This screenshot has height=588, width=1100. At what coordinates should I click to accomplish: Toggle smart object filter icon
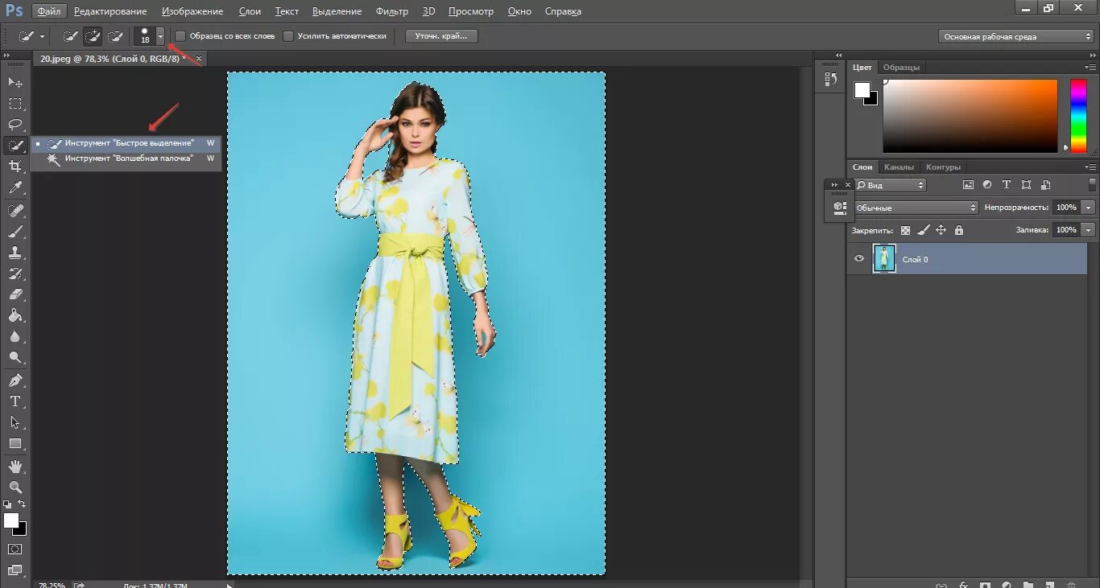point(1045,185)
